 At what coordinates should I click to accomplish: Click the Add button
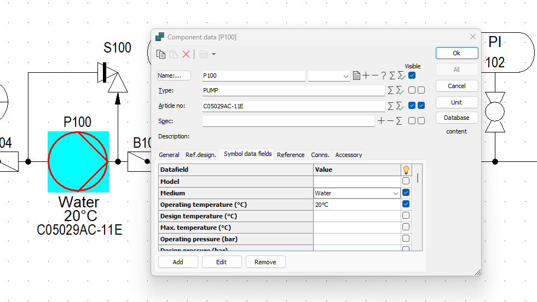click(x=178, y=262)
